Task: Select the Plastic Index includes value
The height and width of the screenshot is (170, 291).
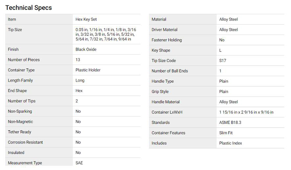Action: [231, 143]
